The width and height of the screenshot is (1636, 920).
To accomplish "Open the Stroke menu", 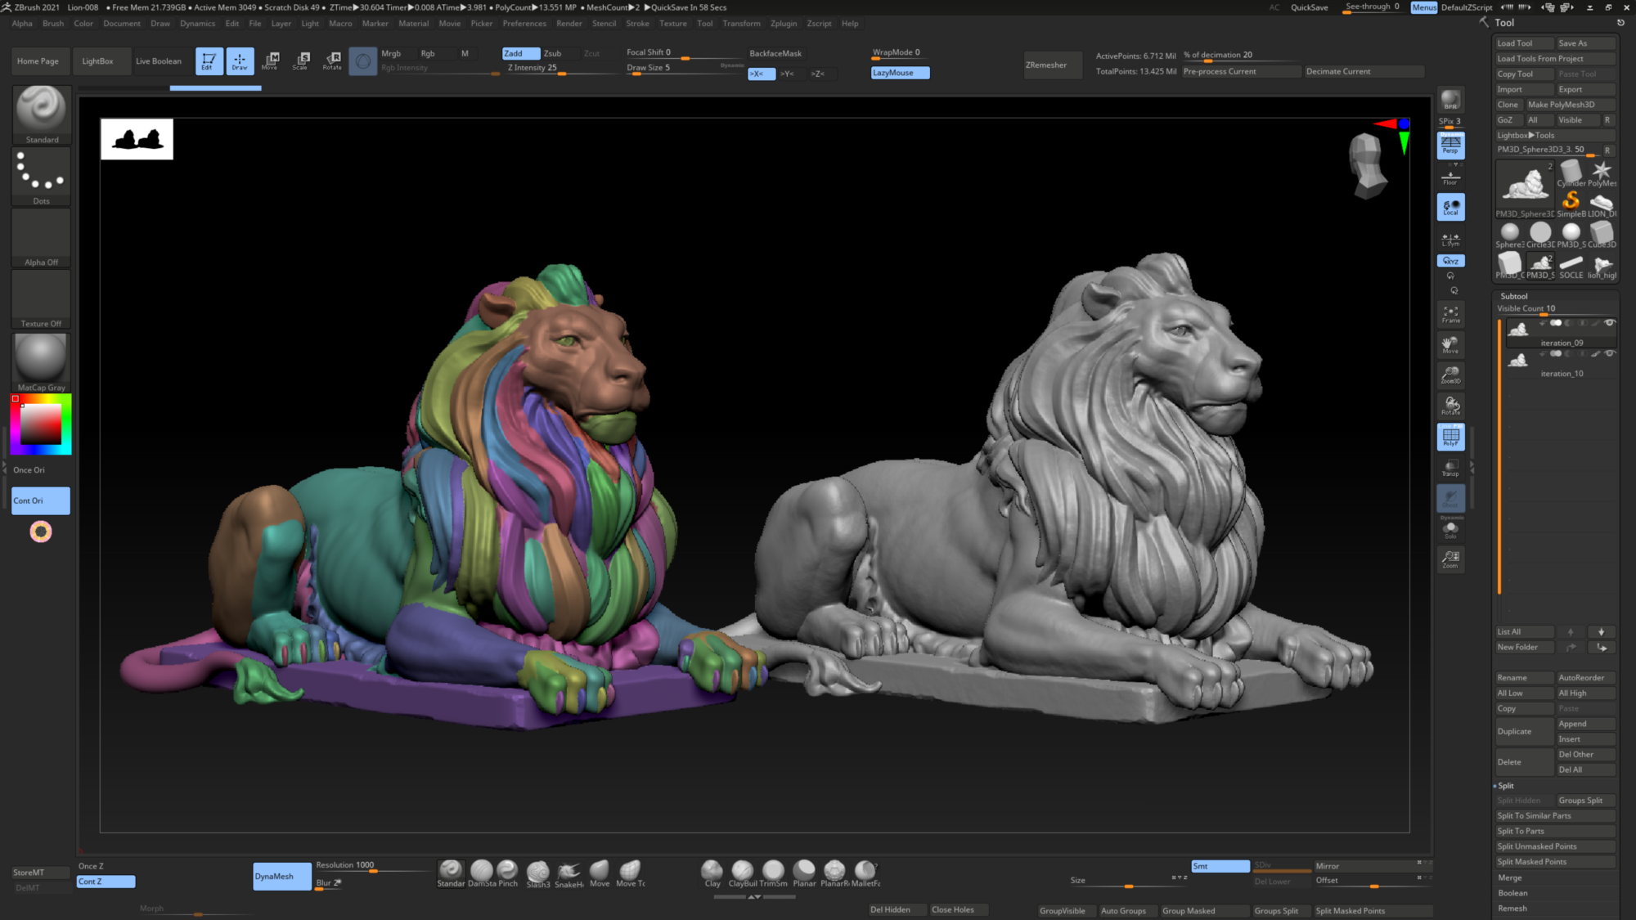I will (x=637, y=24).
